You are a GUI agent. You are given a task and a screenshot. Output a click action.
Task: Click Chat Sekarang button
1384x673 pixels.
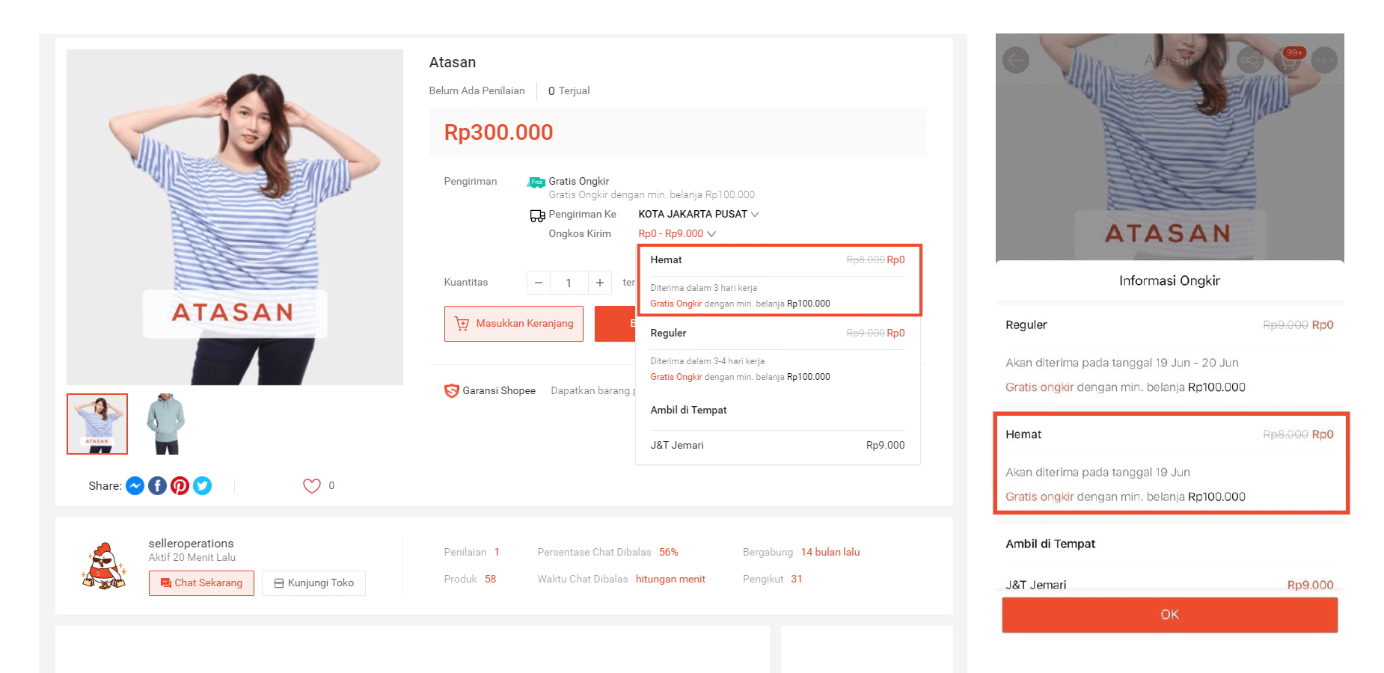point(201,583)
